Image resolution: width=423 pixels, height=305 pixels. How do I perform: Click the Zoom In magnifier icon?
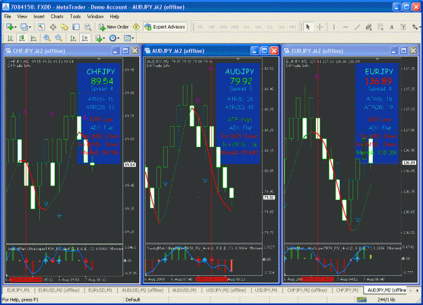click(x=47, y=38)
